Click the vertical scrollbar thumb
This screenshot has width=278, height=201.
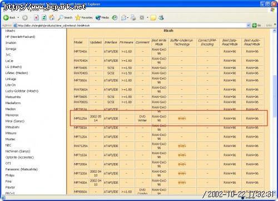pos(275,96)
